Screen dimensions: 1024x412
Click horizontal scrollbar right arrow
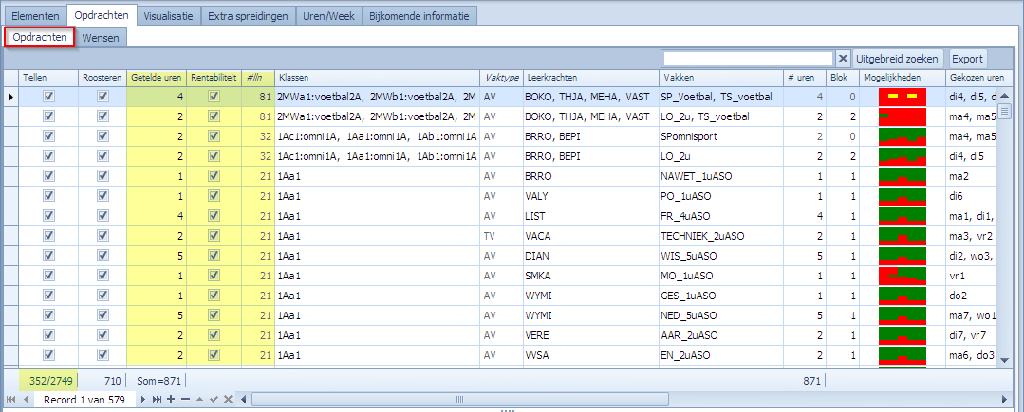(1004, 399)
